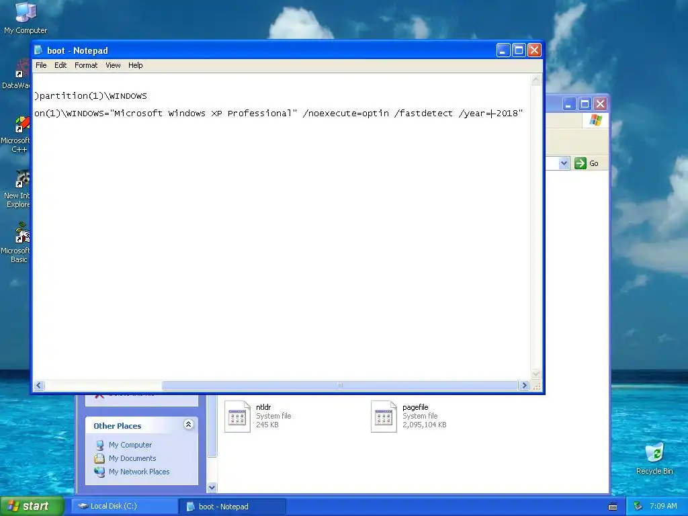Switch to boot - Notepad taskbar button
The width and height of the screenshot is (688, 516).
click(232, 507)
